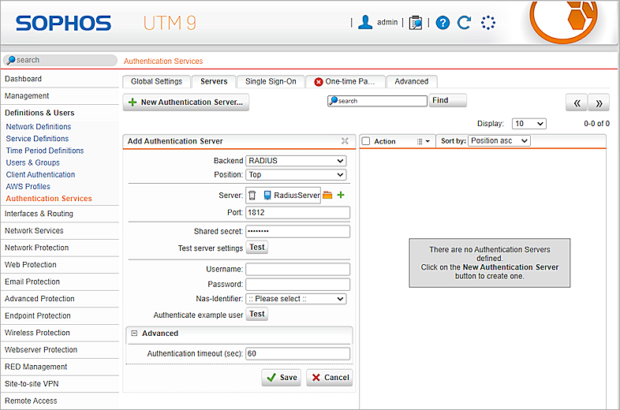Open Webserver Protection menu
The width and height of the screenshot is (620, 410).
(x=41, y=349)
